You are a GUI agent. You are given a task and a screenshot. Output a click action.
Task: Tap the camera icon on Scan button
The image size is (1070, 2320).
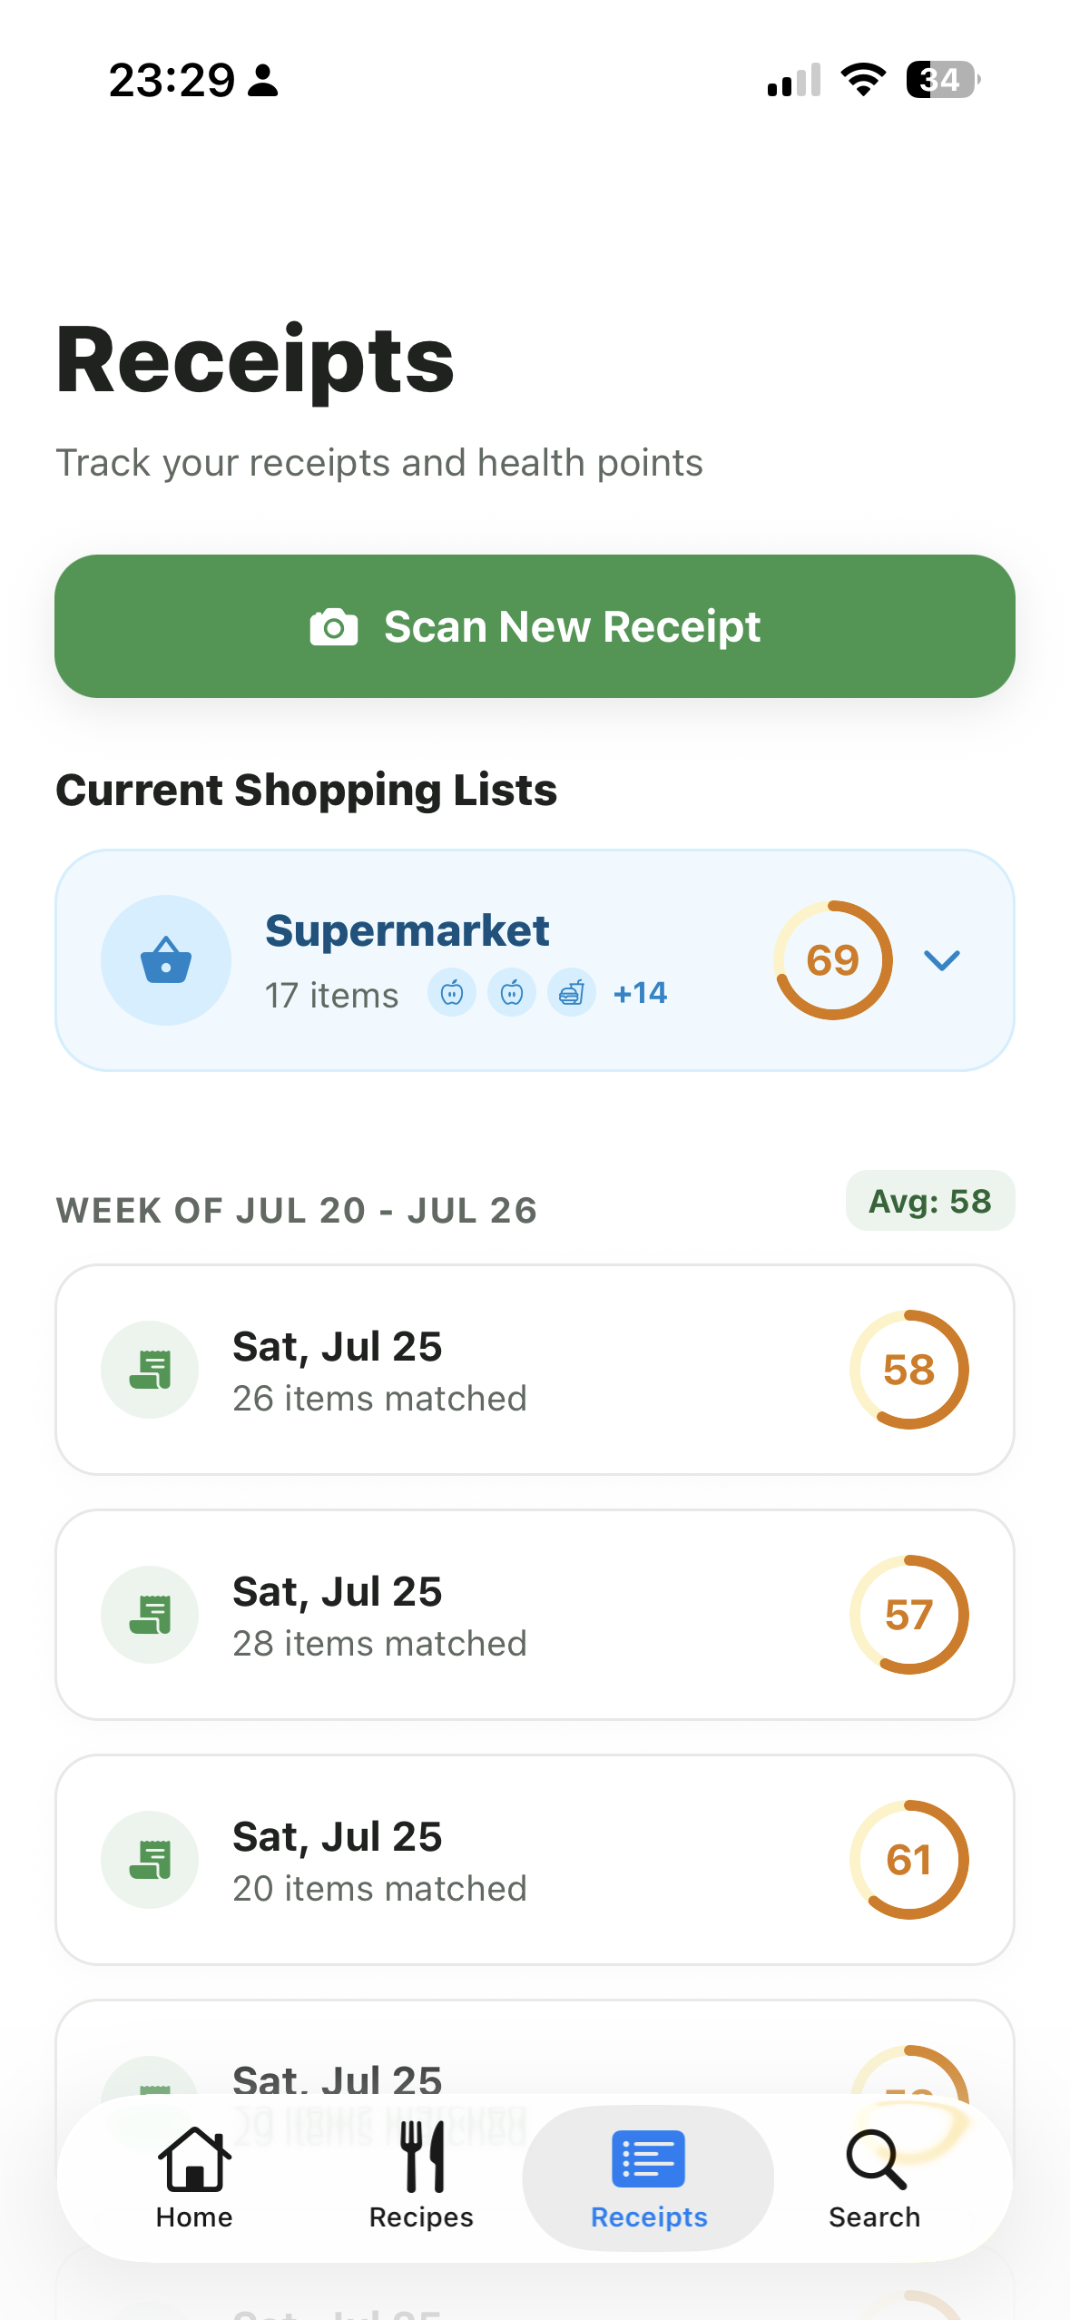pyautogui.click(x=334, y=626)
